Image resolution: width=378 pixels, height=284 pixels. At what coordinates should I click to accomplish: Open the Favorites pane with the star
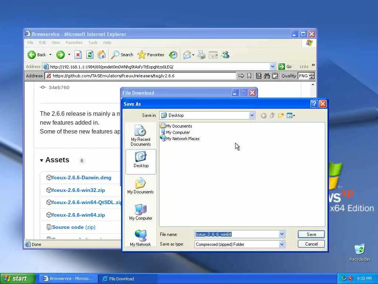tap(151, 55)
